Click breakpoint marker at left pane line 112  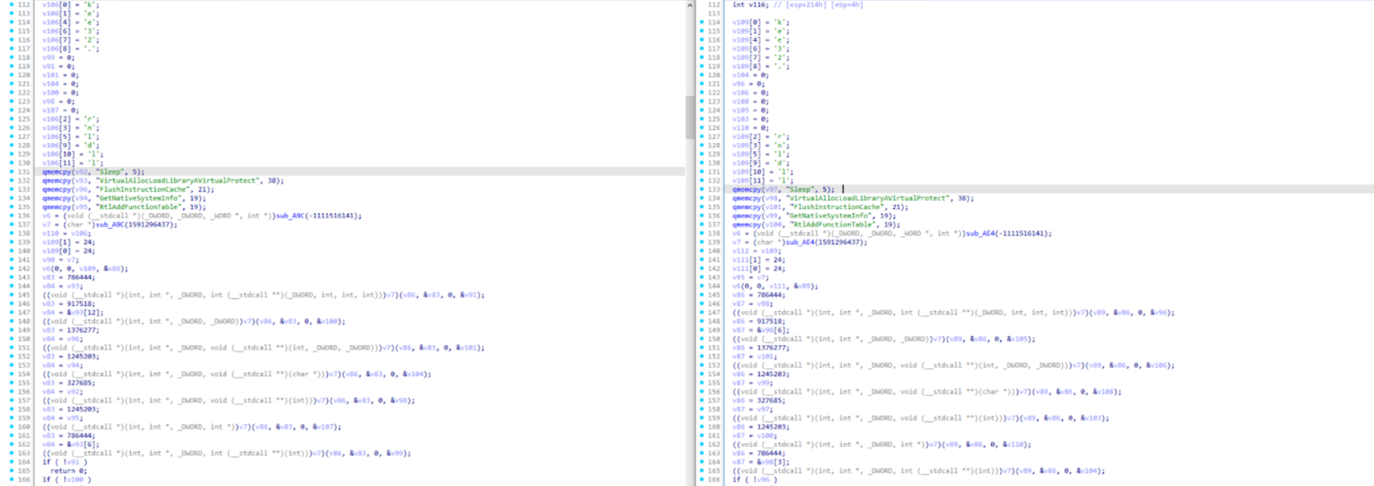point(11,5)
